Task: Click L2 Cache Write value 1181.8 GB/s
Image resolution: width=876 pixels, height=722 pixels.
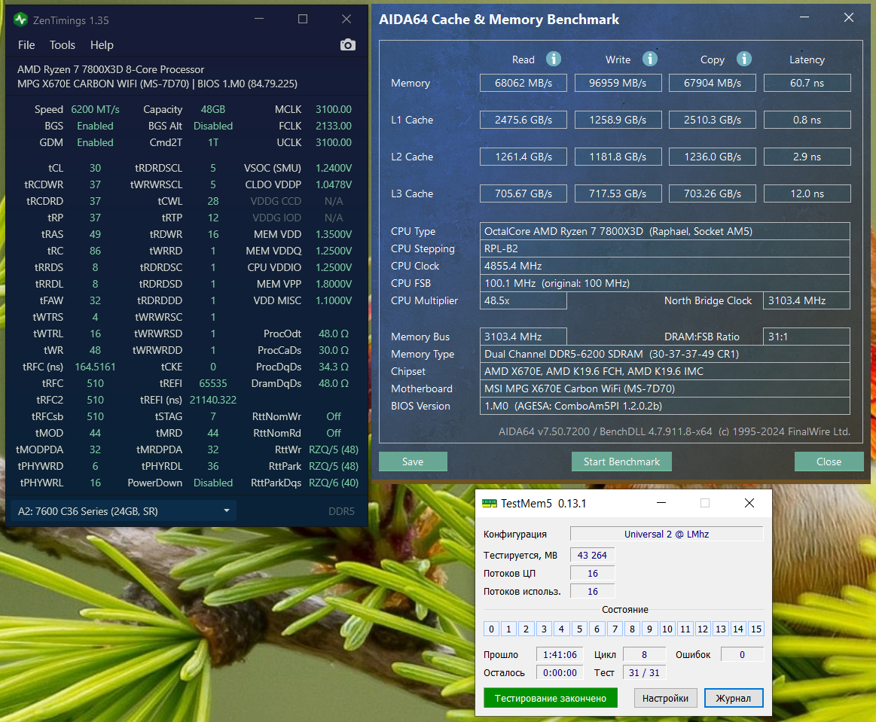Action: tap(618, 157)
